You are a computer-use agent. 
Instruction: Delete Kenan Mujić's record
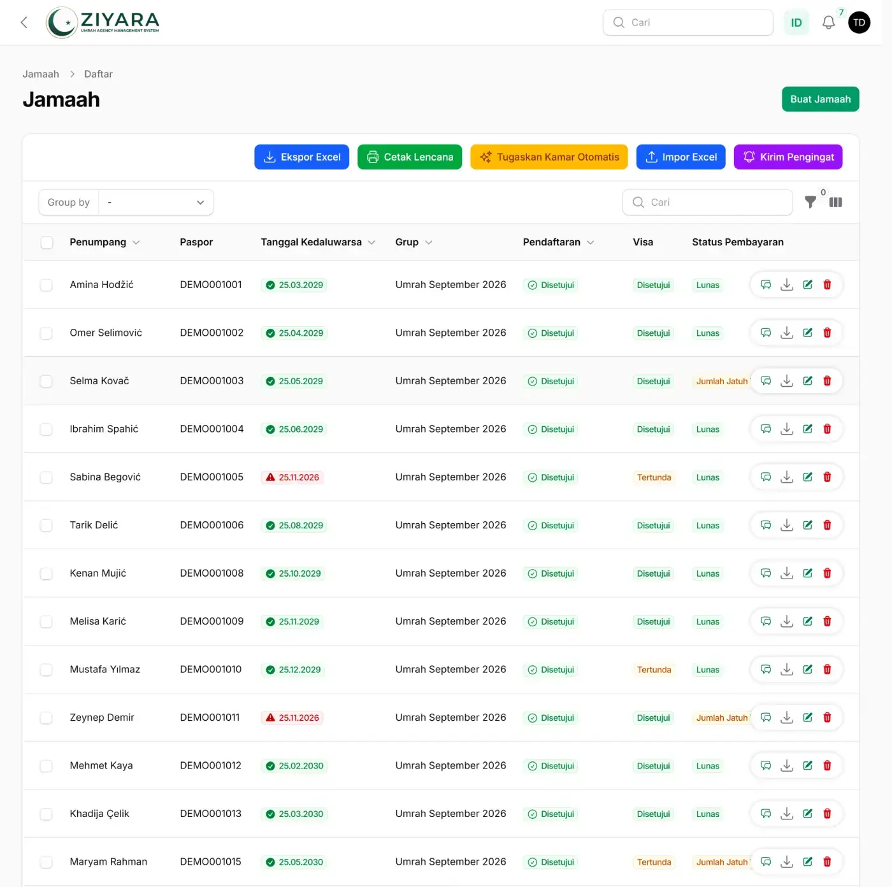tap(827, 573)
